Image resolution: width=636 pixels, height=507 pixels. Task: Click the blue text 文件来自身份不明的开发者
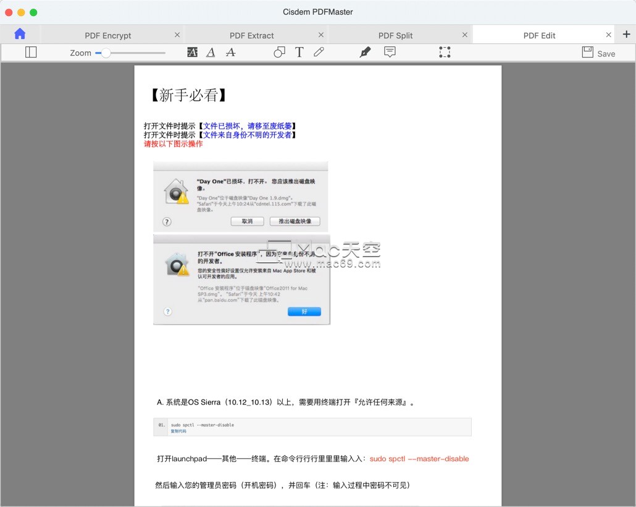point(248,135)
